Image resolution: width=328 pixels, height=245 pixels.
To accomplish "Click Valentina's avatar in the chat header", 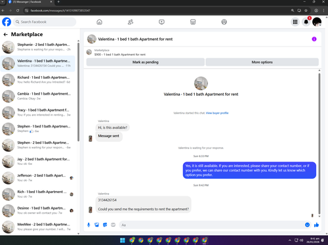I will [92, 39].
